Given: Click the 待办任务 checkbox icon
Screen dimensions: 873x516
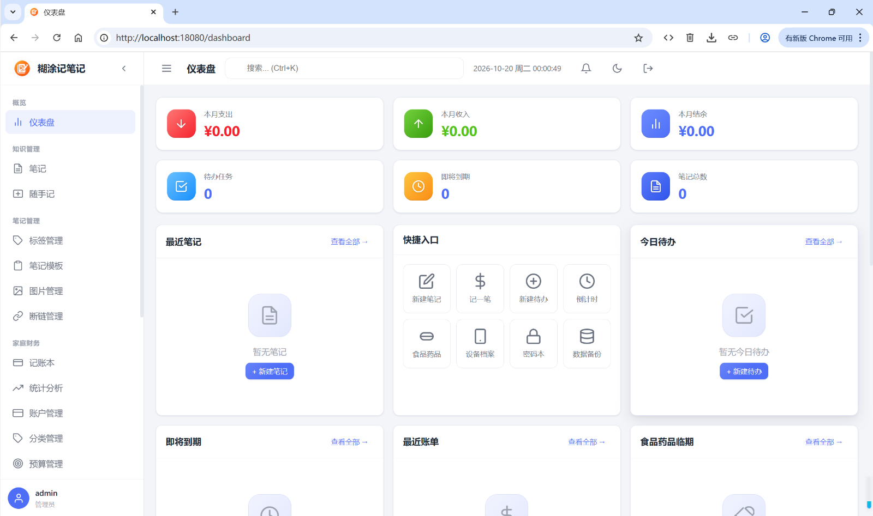Looking at the screenshot, I should click(x=181, y=186).
